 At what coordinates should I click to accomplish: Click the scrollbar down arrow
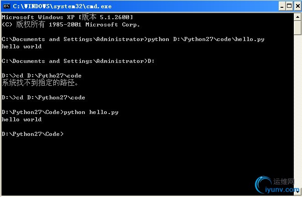tap(297, 192)
